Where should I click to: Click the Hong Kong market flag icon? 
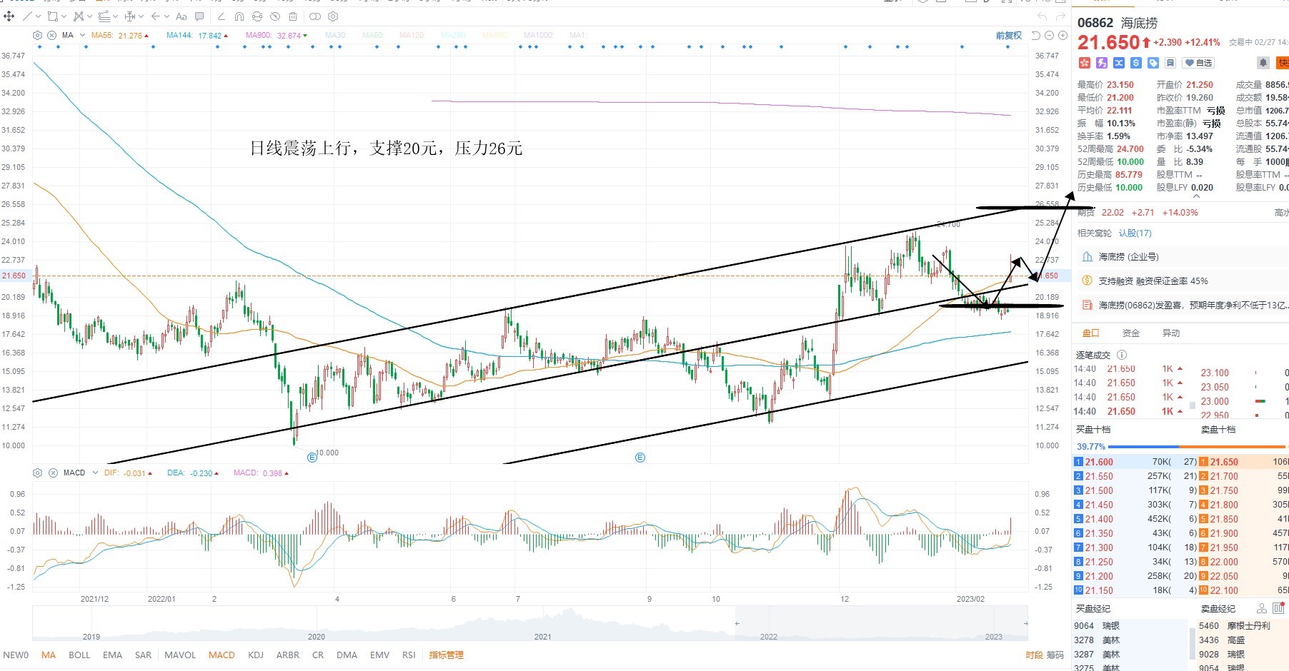(1084, 63)
